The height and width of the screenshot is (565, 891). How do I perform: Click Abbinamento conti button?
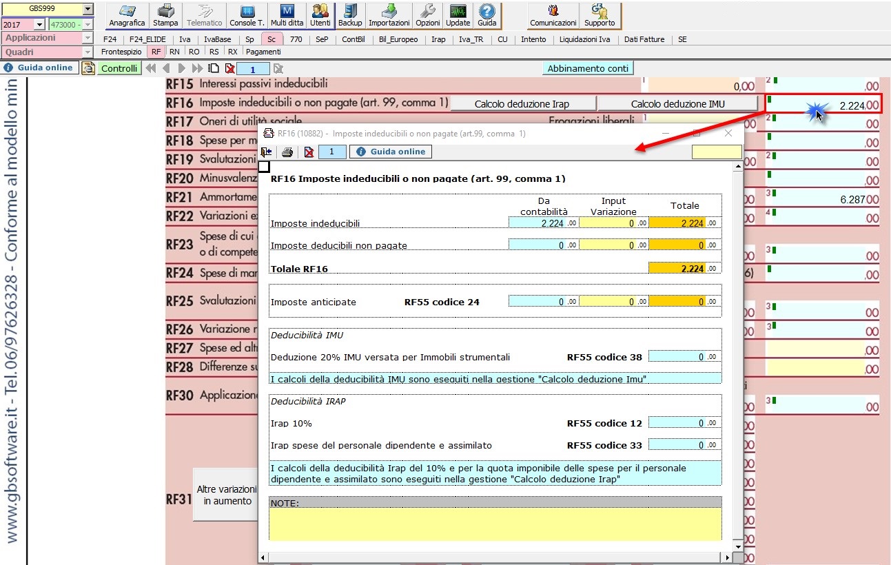[588, 68]
